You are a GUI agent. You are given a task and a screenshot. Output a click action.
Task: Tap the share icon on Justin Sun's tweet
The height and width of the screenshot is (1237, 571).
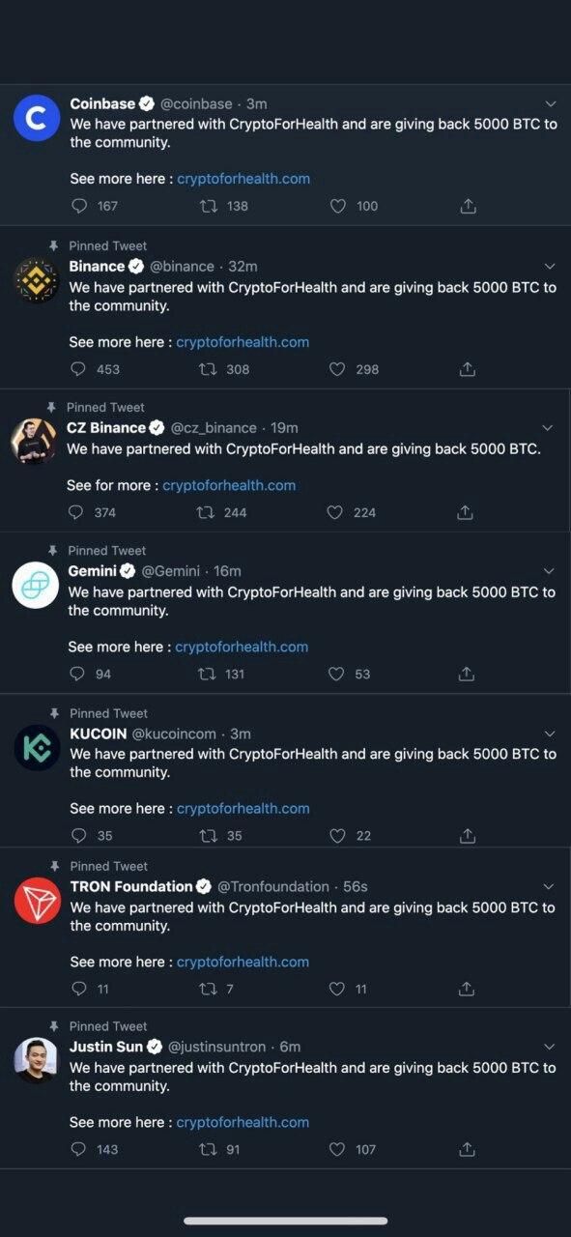point(467,1149)
